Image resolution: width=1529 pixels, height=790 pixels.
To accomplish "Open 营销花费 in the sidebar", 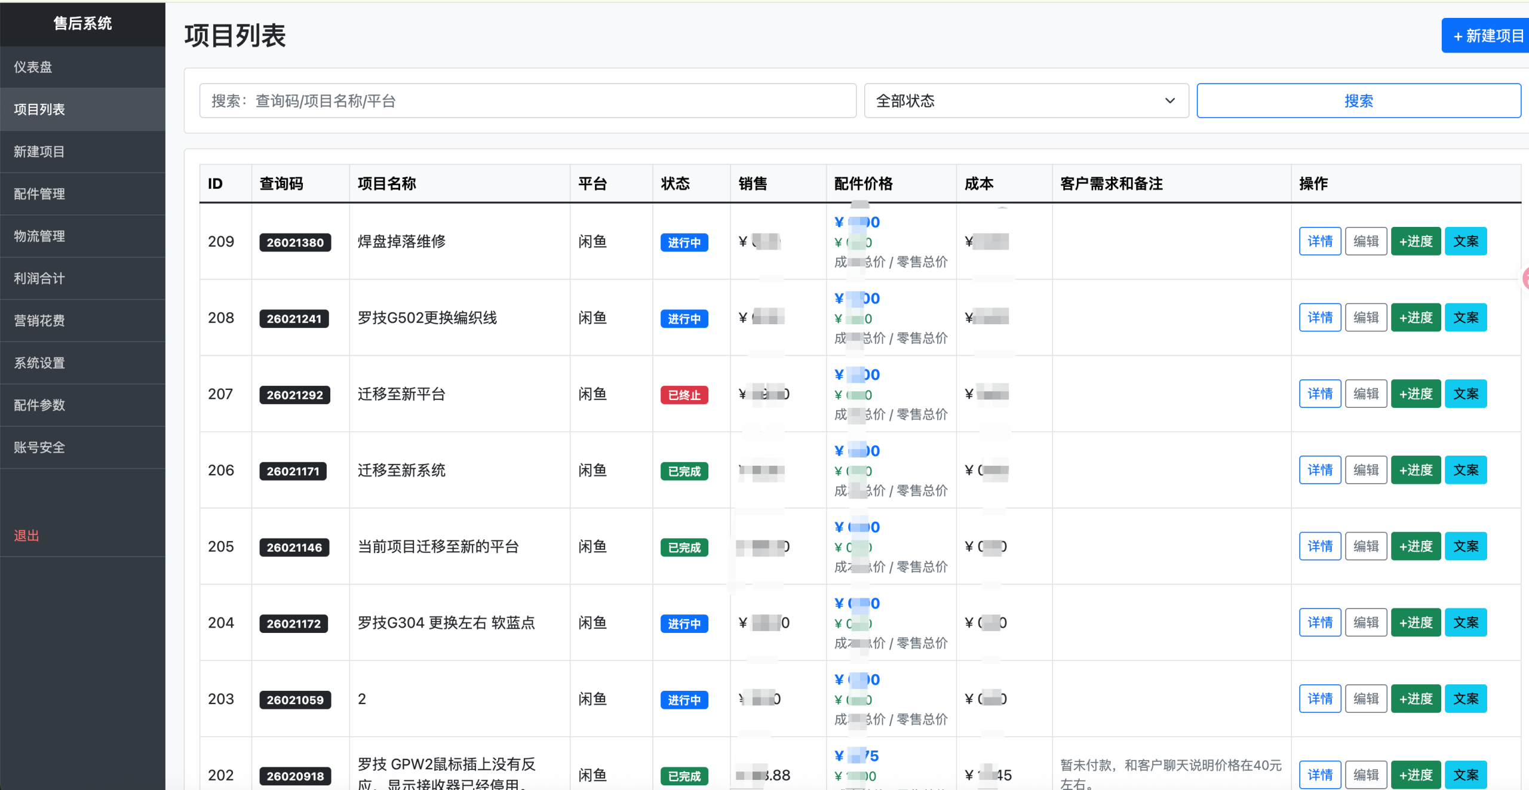I will 39,321.
